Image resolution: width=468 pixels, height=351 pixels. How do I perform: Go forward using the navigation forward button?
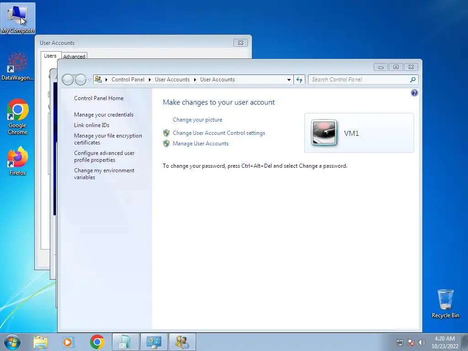point(80,80)
